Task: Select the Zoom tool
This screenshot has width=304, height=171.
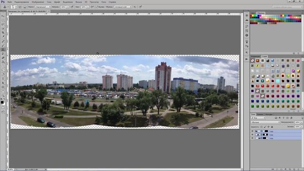Action: (x=3, y=95)
